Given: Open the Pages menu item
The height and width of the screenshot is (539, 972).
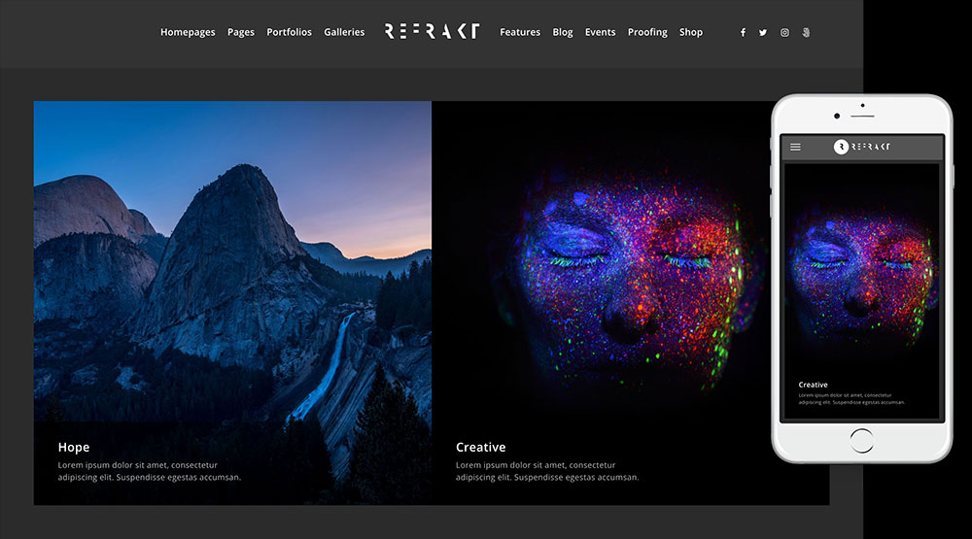Looking at the screenshot, I should point(241,32).
